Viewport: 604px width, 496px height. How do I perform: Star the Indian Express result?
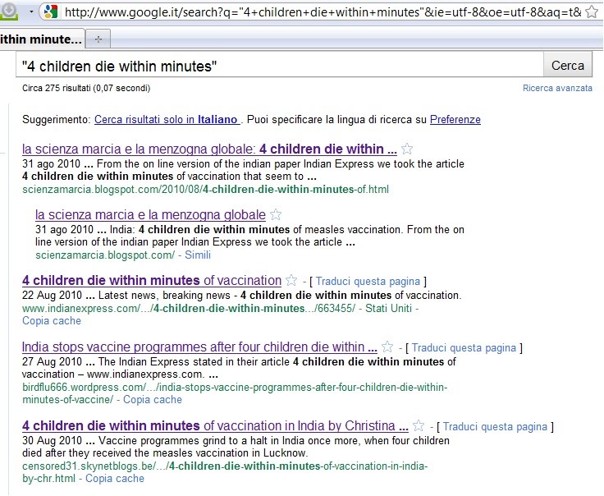[291, 280]
